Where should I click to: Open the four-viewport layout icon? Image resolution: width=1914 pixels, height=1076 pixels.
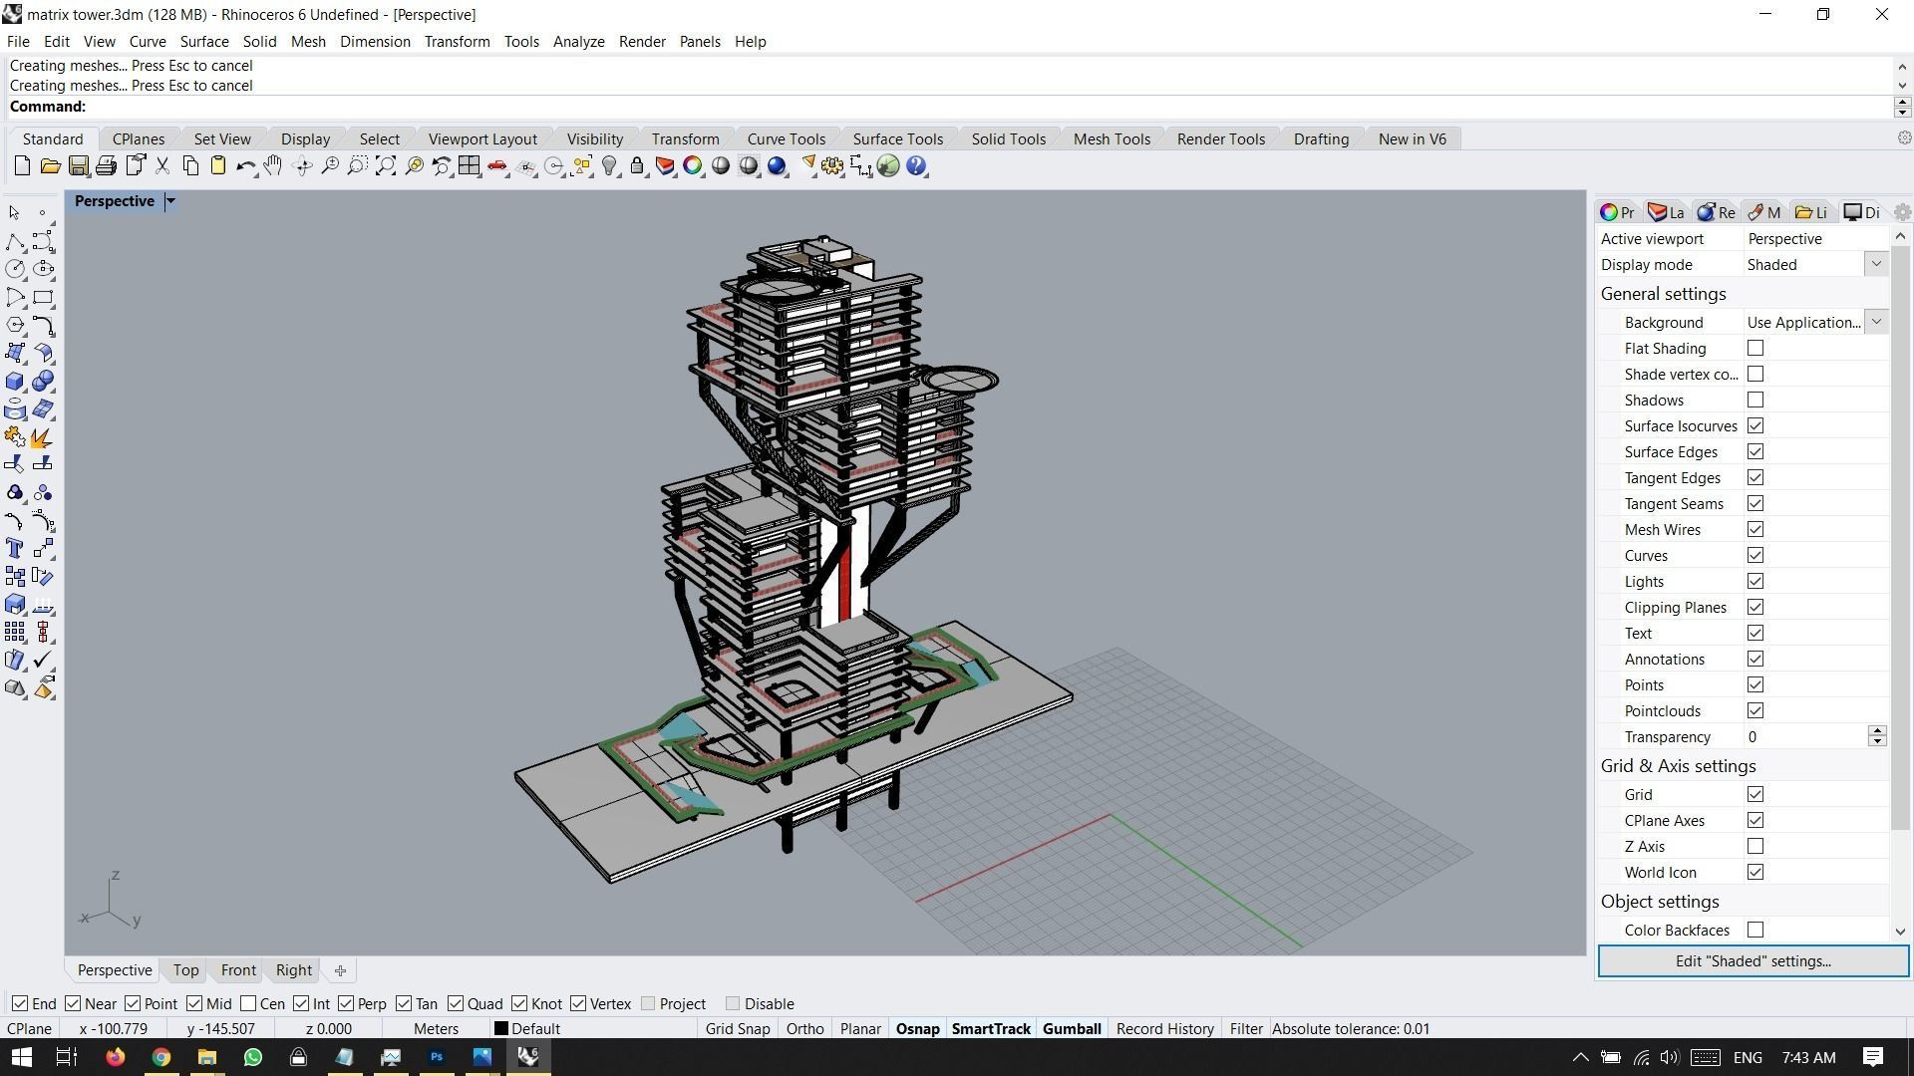pyautogui.click(x=470, y=166)
